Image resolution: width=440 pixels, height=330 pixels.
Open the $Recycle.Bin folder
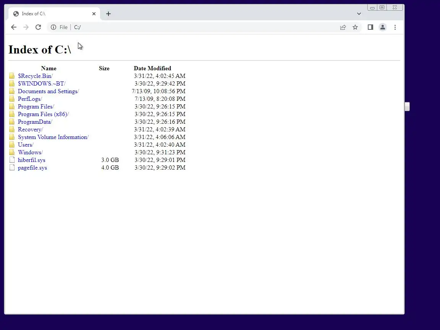click(x=36, y=76)
